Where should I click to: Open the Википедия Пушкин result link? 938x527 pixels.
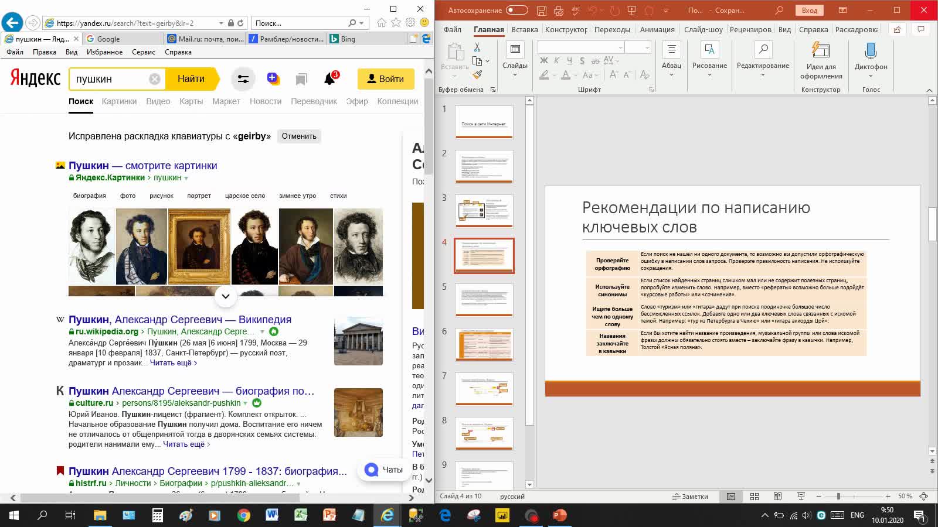pos(180,320)
